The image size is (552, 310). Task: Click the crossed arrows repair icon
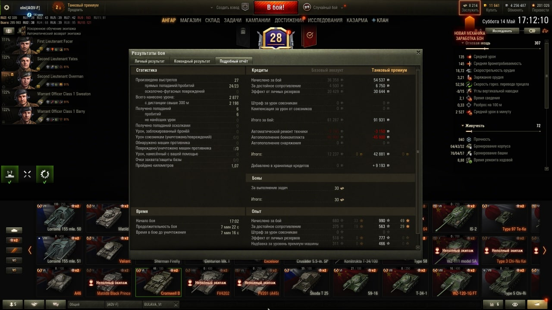pos(27,174)
